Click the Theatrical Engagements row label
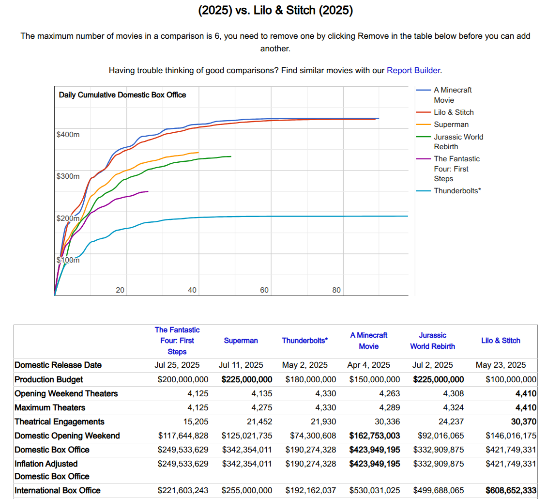Screen dimensions: 547x499 tap(60, 422)
